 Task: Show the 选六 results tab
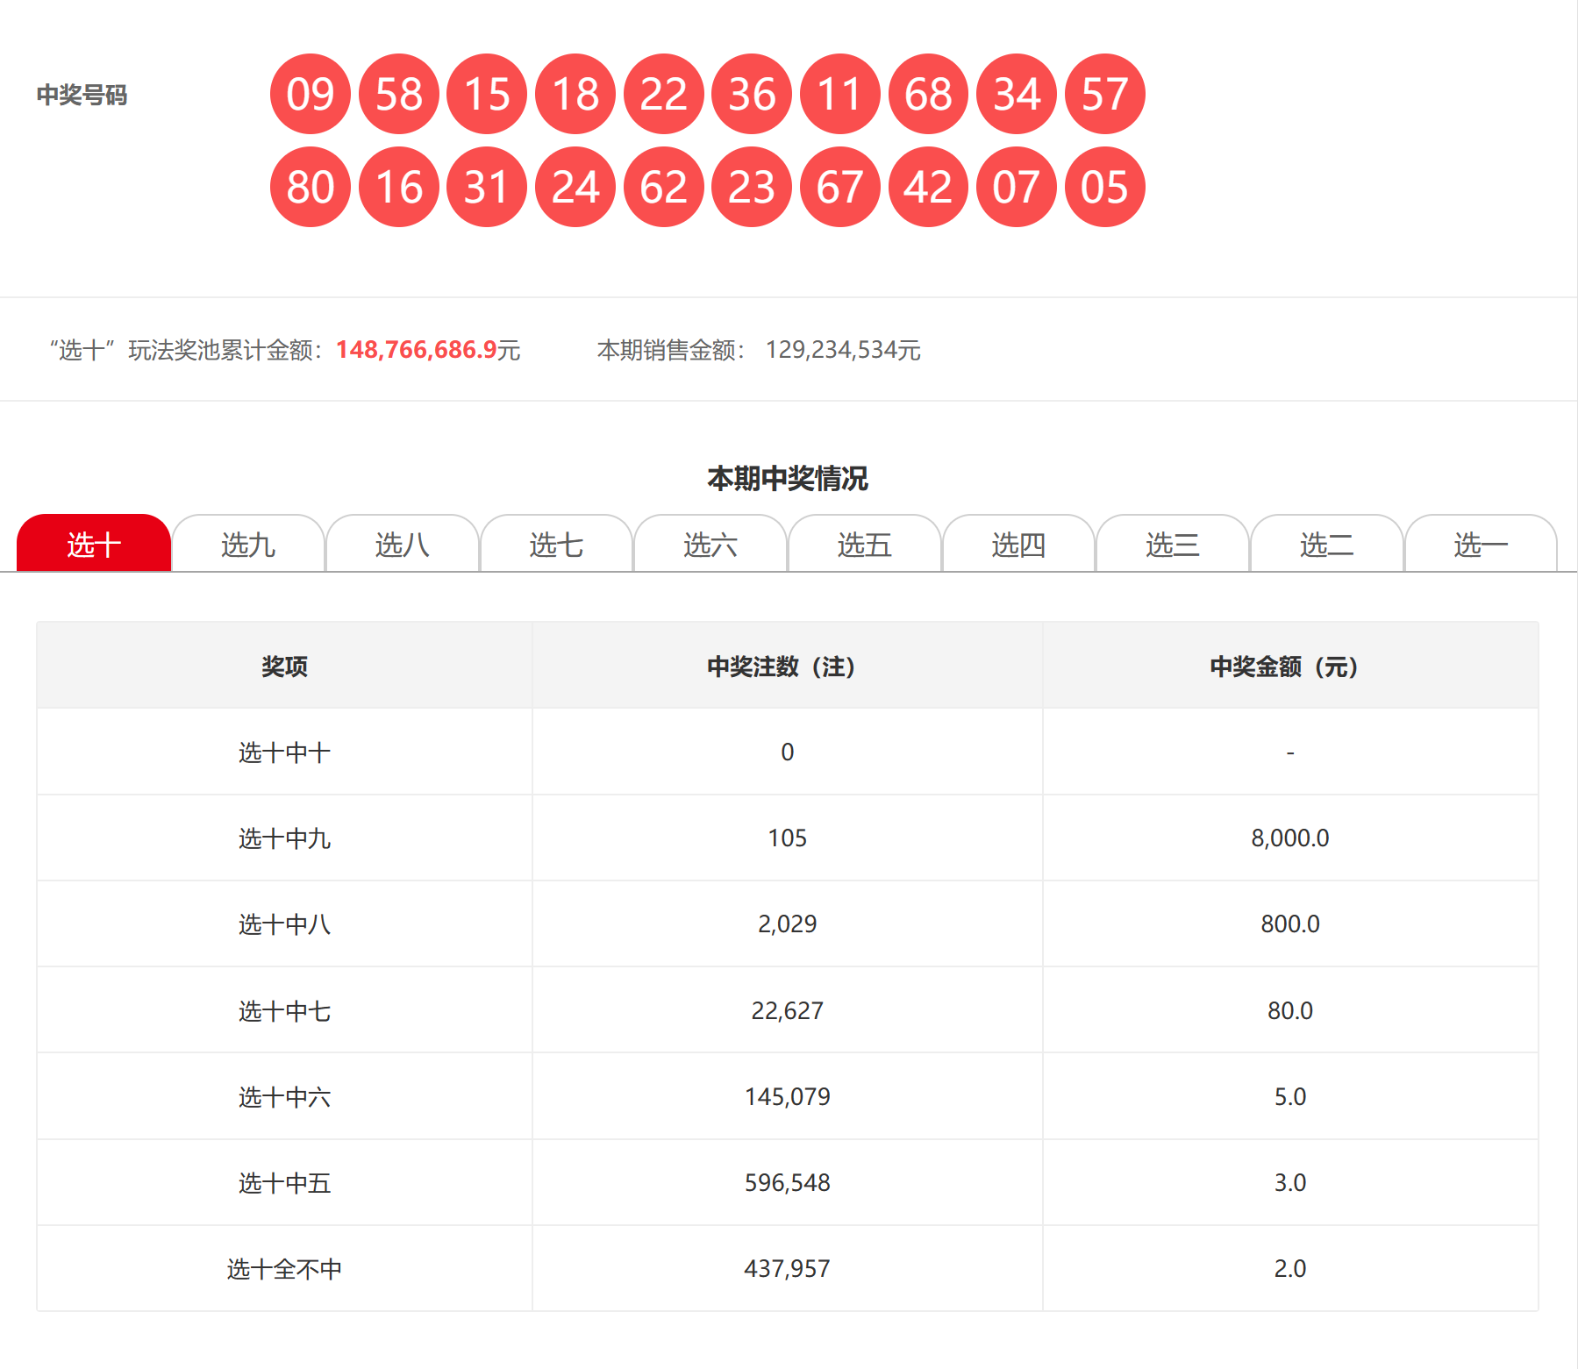pyautogui.click(x=710, y=545)
